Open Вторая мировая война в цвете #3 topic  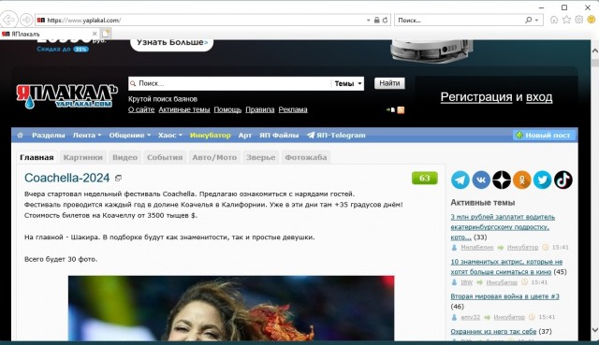click(504, 296)
